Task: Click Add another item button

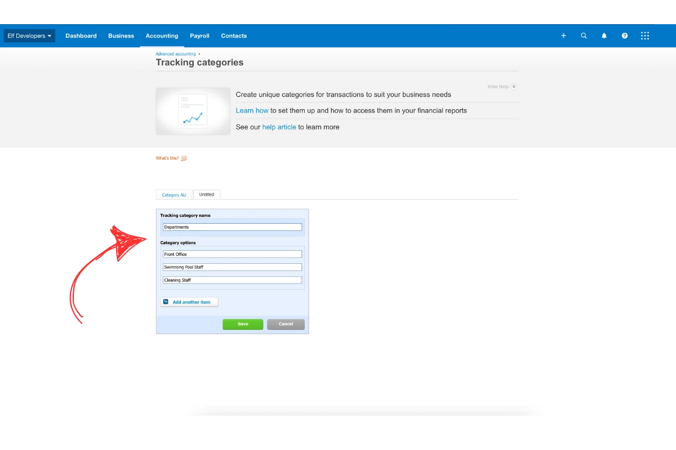Action: tap(189, 302)
